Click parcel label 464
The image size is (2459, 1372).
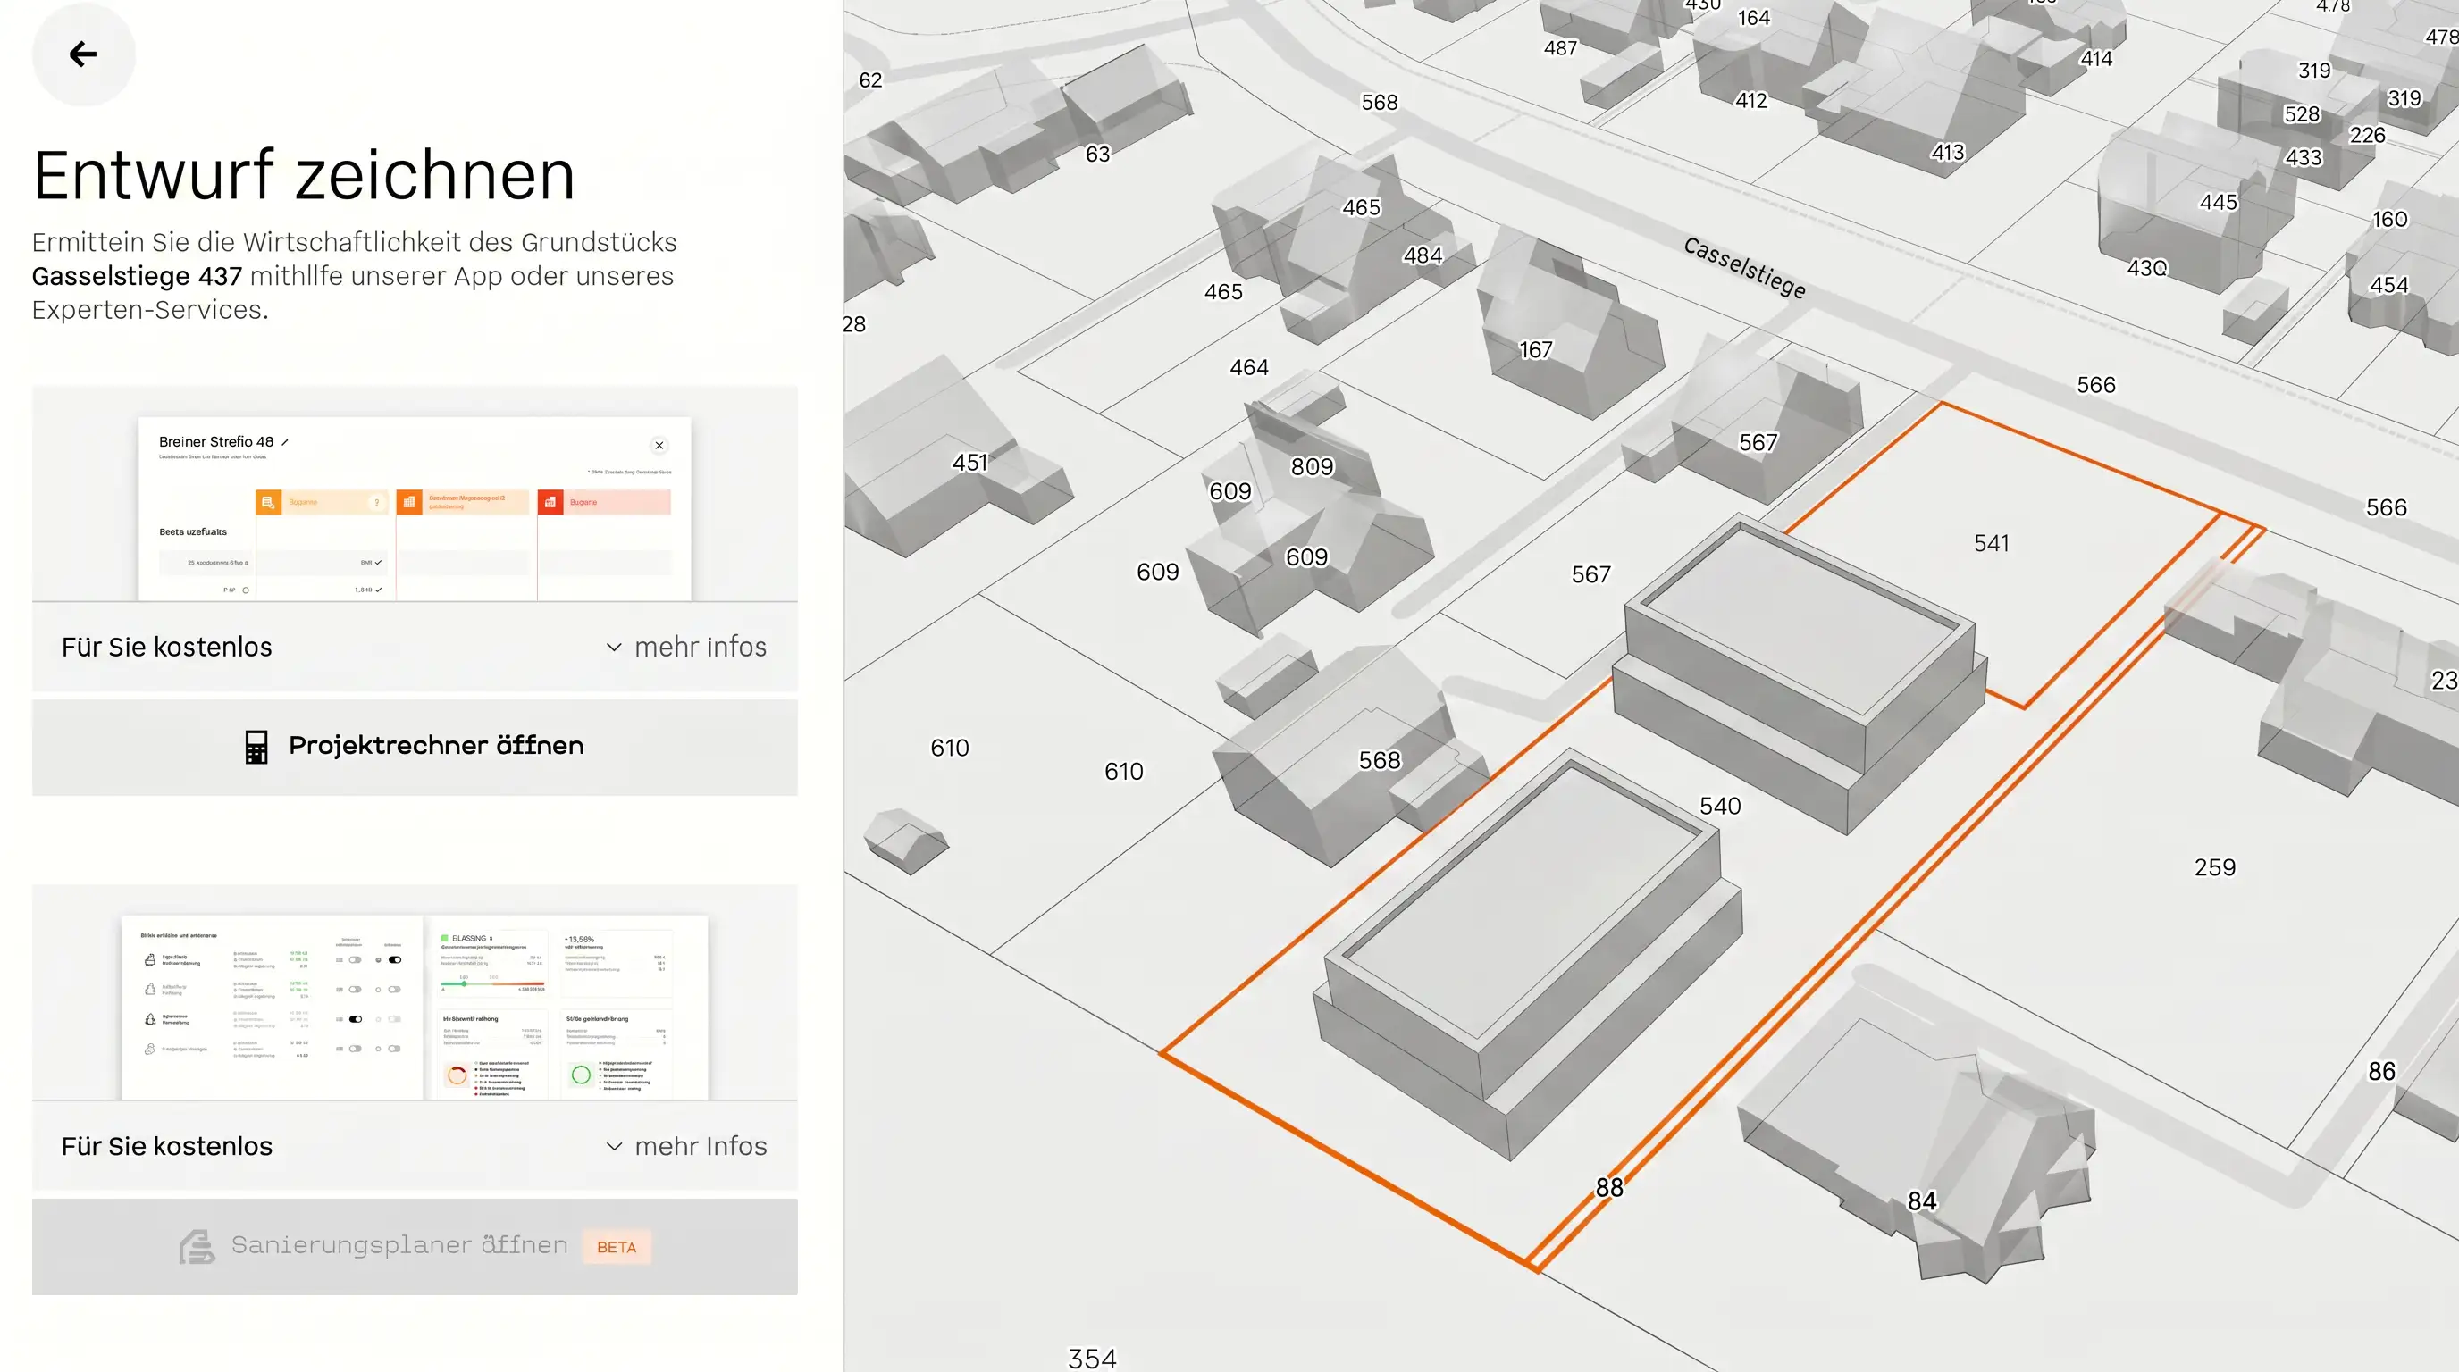click(1248, 367)
